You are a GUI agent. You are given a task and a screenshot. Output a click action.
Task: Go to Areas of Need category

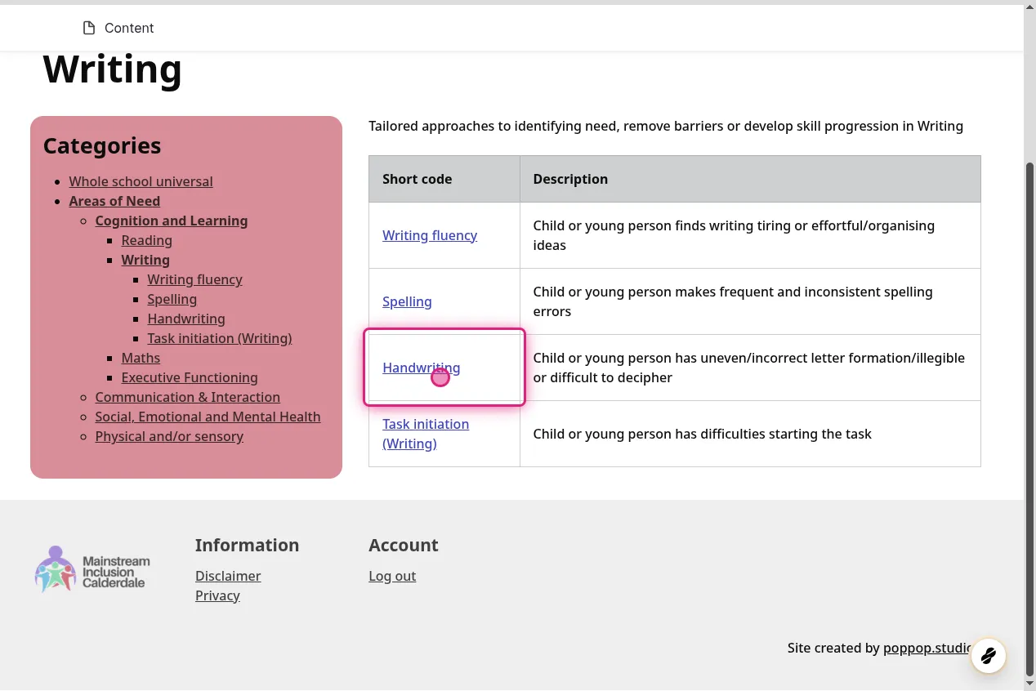click(x=114, y=201)
